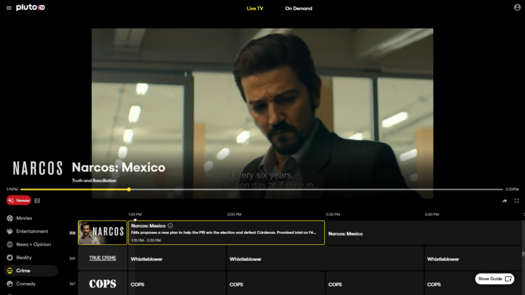Click the 'Truth and Ronciliation' episode subtitle
This screenshot has height=295, width=525.
[94, 181]
